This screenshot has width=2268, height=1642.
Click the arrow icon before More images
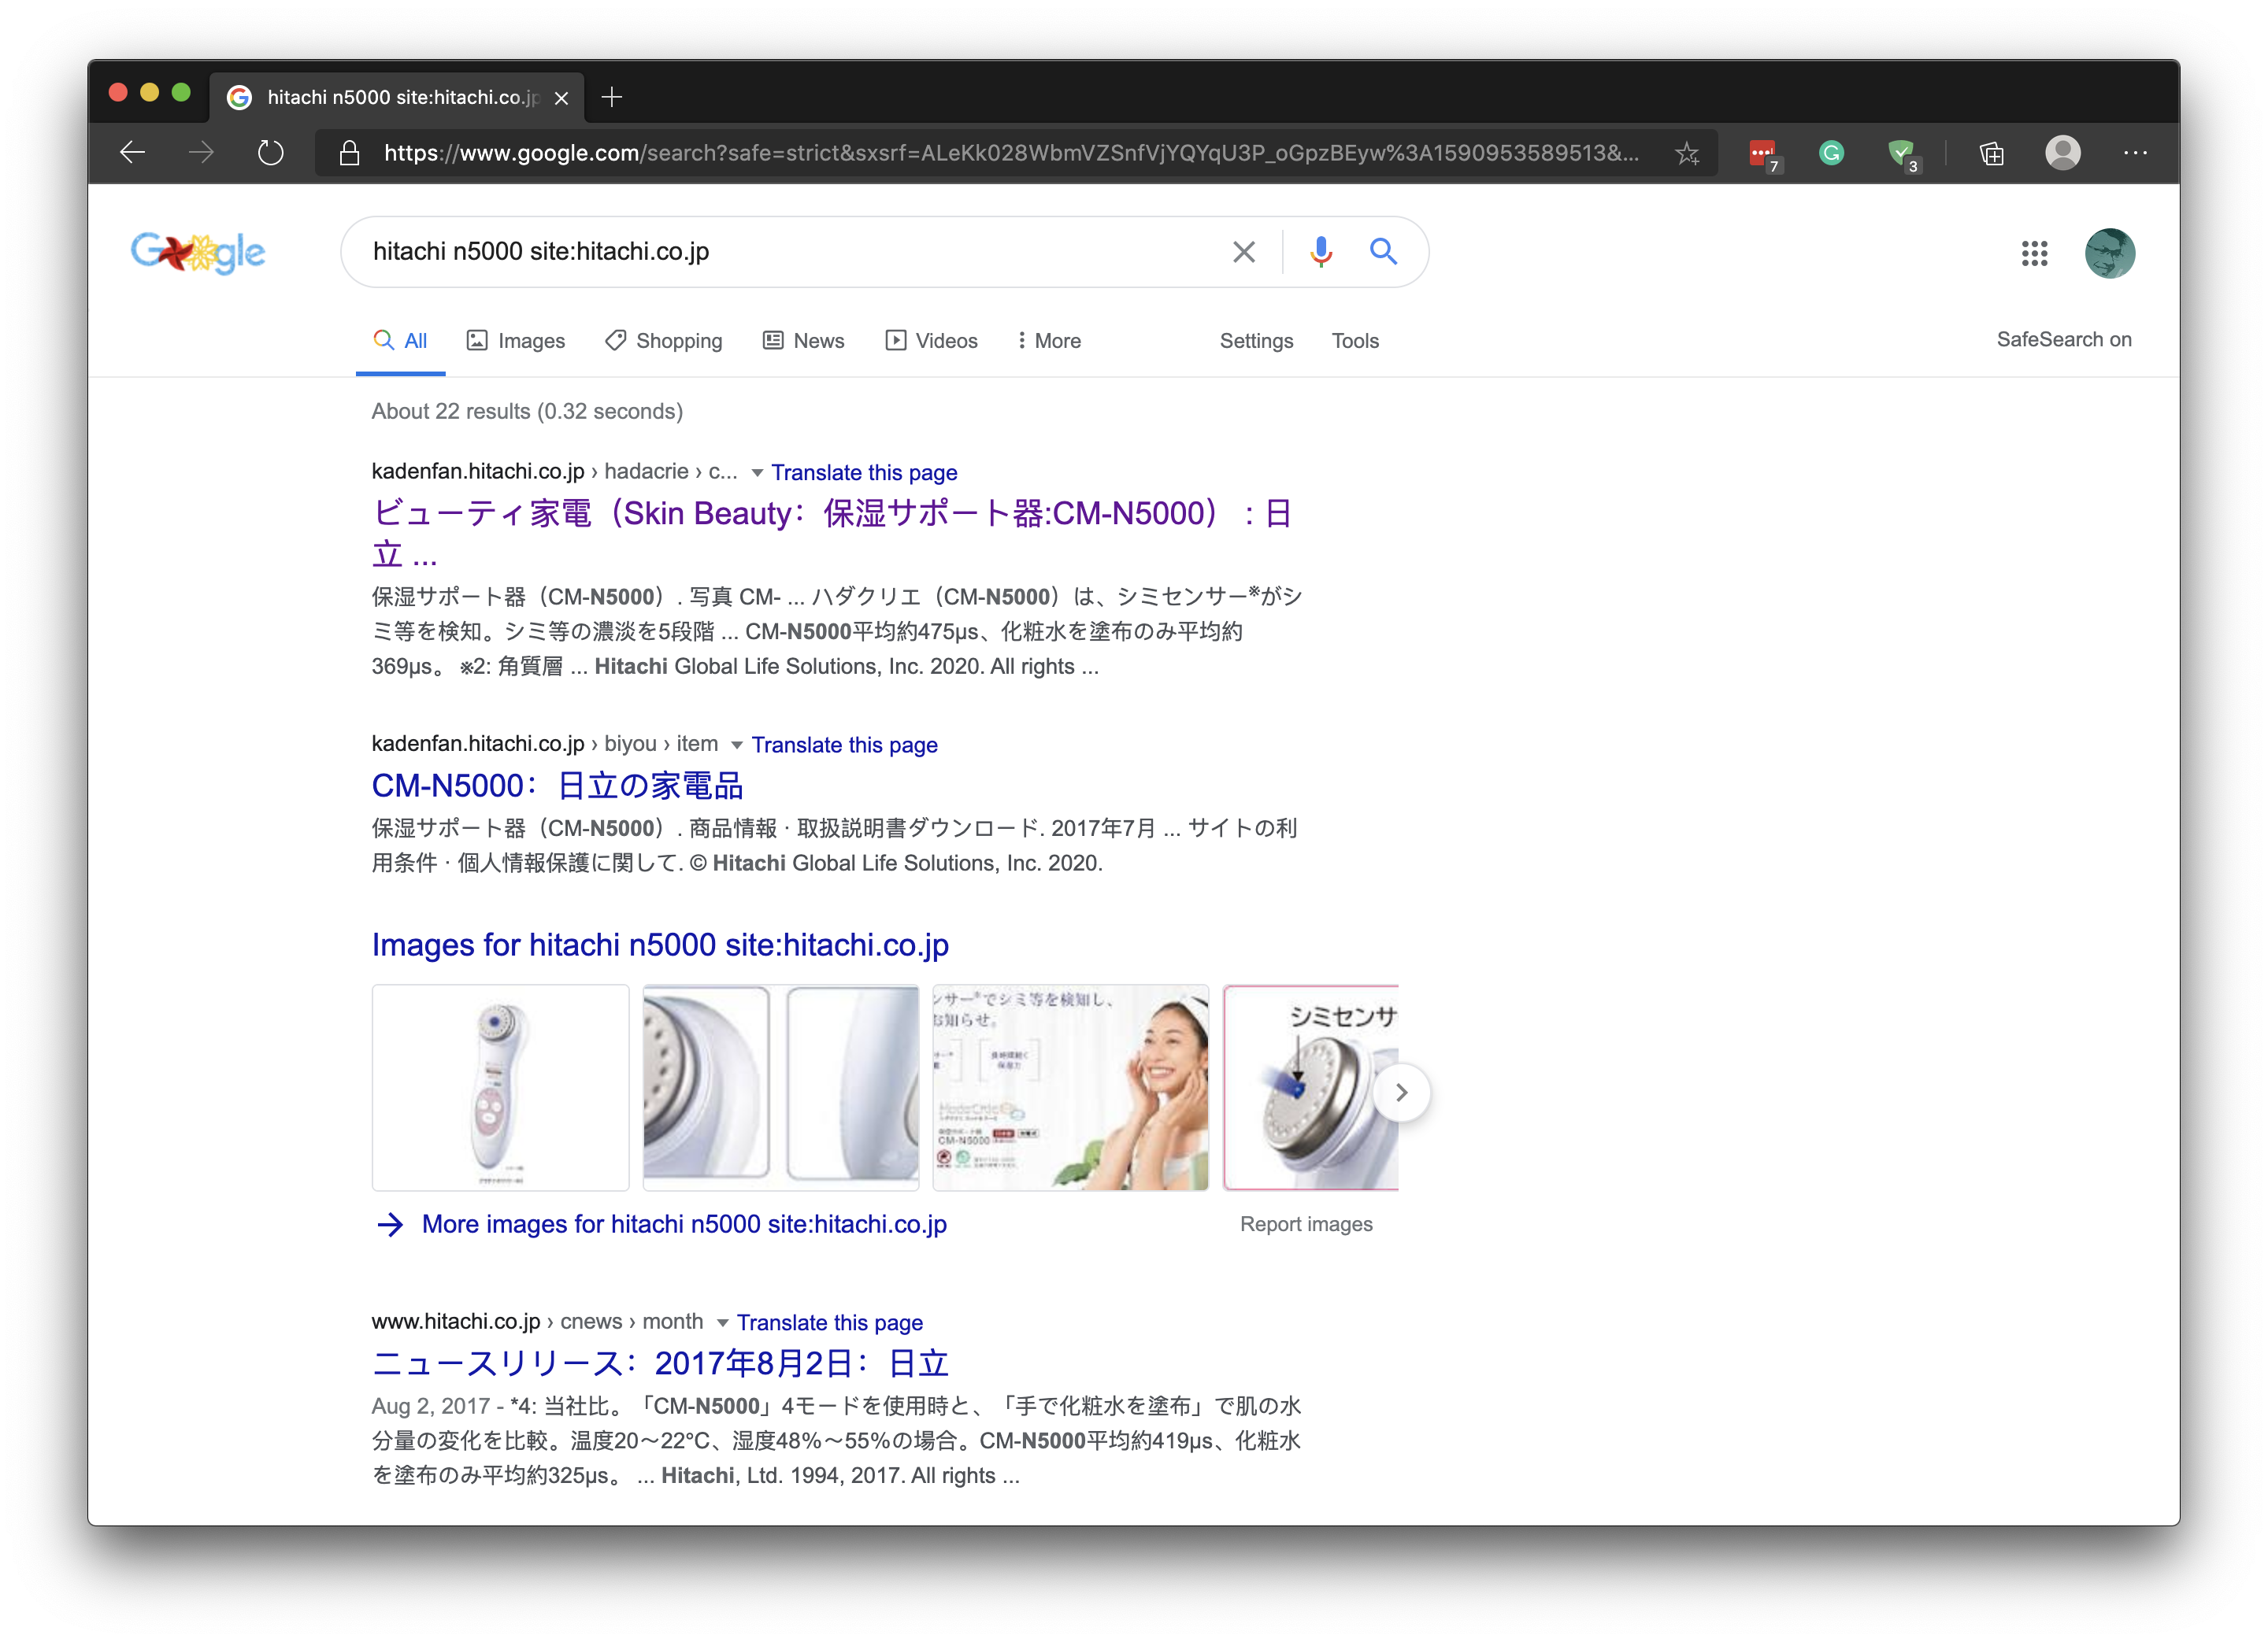(x=390, y=1224)
